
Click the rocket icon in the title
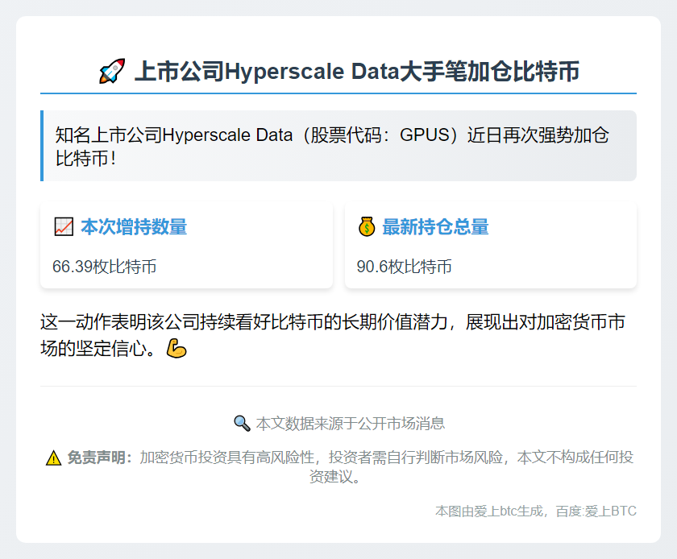(x=111, y=72)
